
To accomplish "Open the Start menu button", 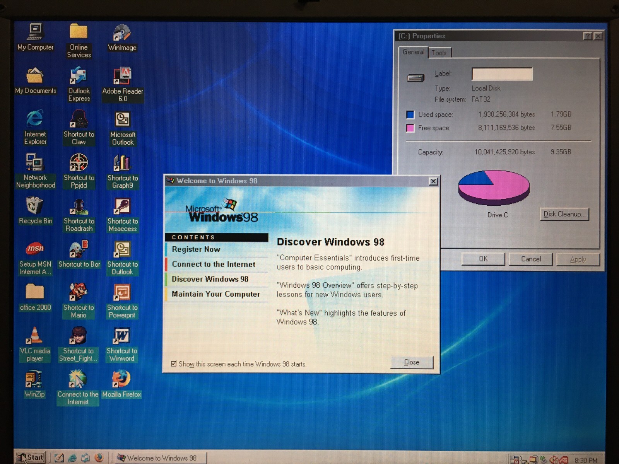I will click(31, 457).
